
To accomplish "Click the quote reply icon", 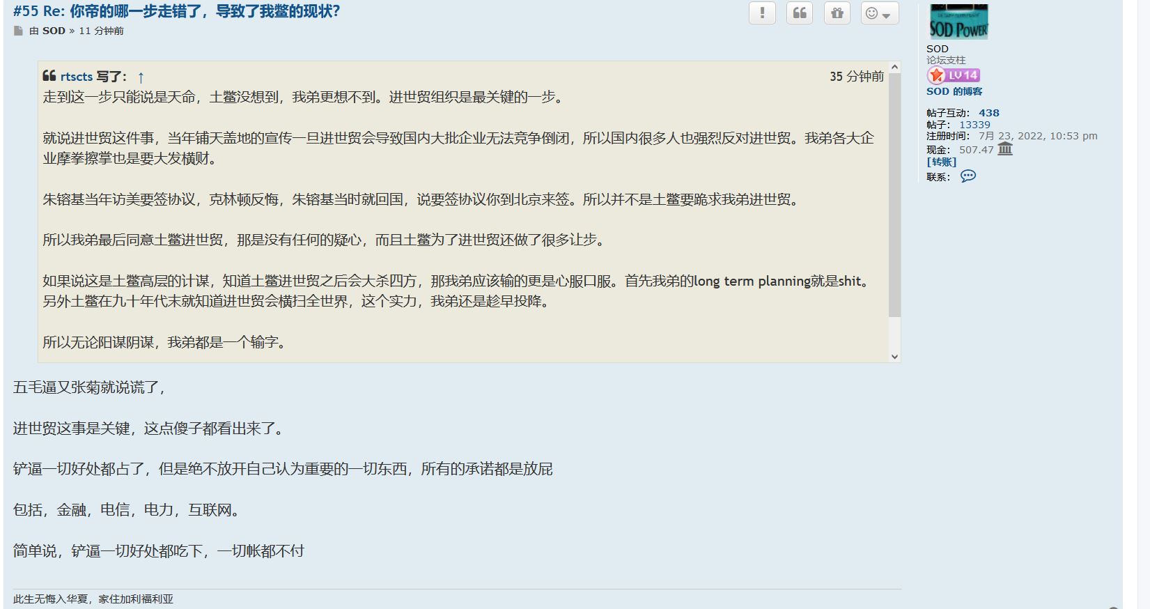I will pos(800,13).
